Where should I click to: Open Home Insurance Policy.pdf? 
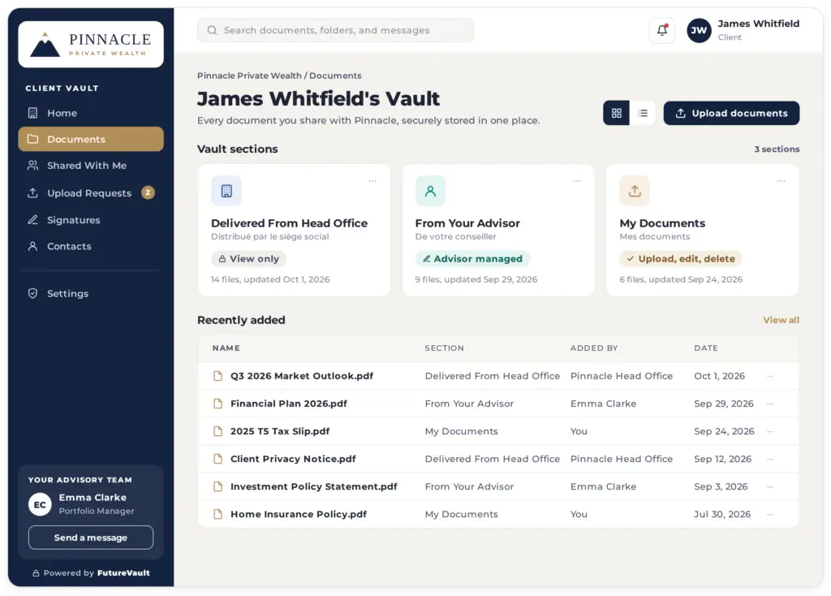tap(299, 514)
